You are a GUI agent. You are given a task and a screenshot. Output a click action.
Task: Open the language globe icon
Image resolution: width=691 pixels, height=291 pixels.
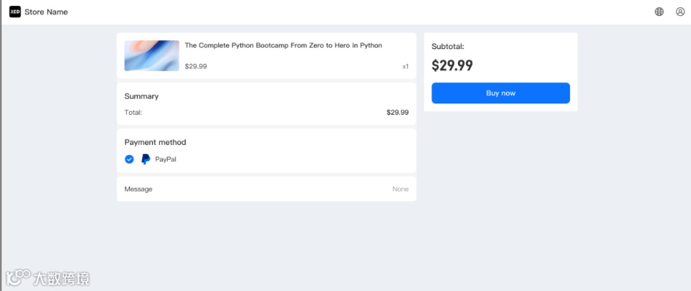point(659,11)
